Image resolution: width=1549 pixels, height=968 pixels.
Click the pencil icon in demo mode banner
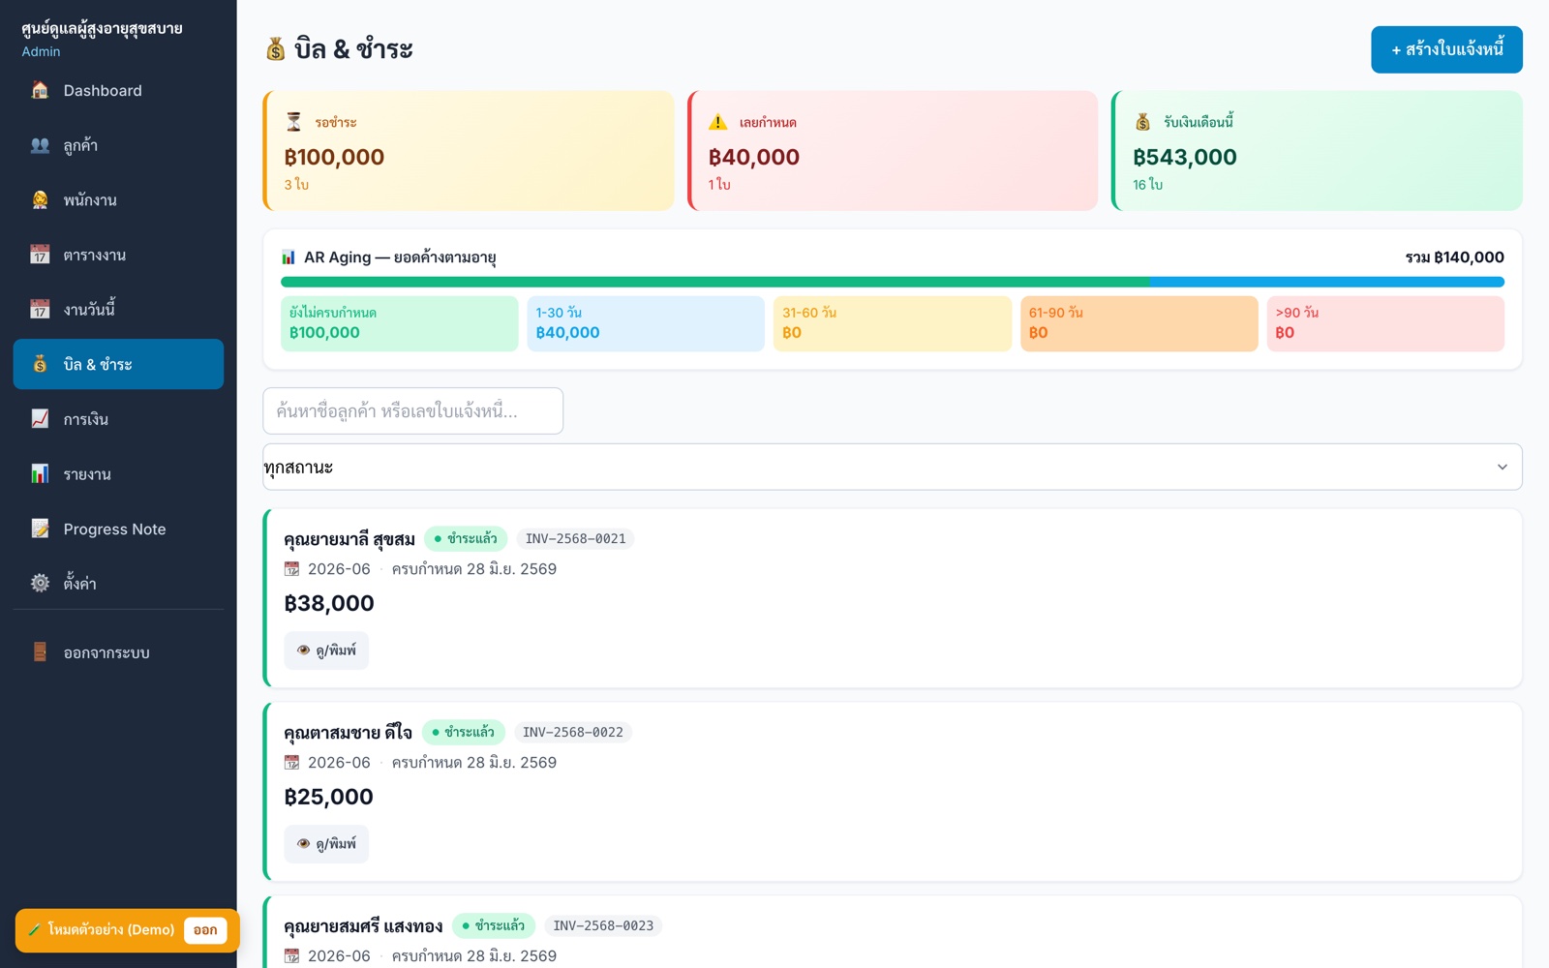point(35,930)
